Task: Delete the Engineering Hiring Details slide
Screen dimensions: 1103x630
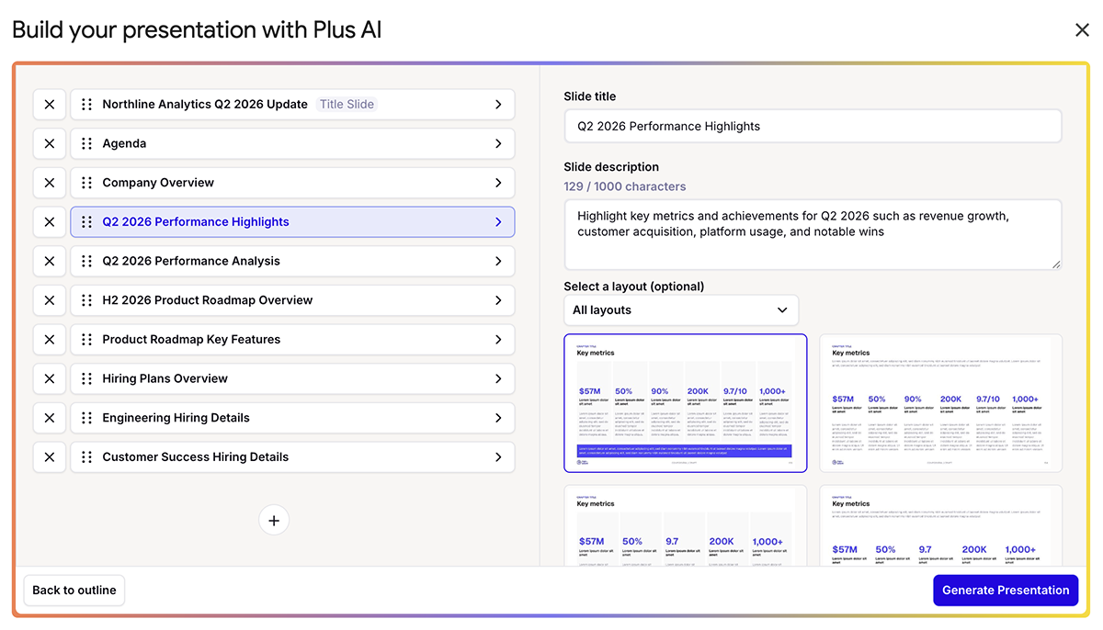Action: click(50, 418)
